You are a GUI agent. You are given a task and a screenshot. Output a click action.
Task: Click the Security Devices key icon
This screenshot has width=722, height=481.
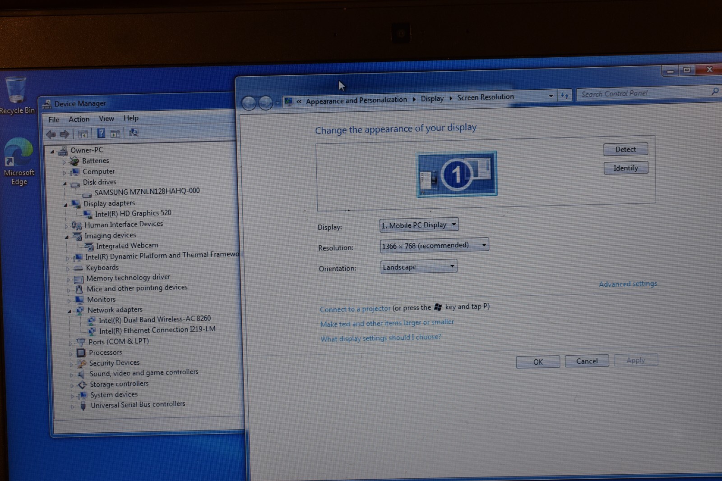(81, 363)
